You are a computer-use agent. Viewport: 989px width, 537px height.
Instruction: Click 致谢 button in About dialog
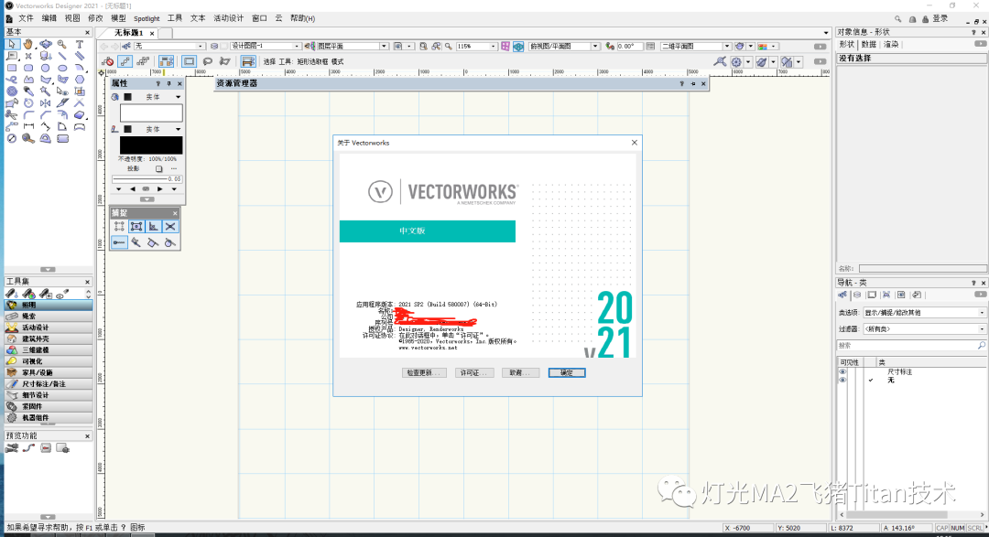(520, 372)
